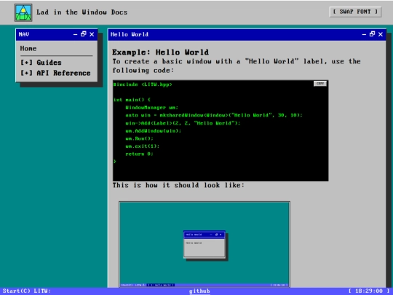Click the 'This is how it should look like:' text
Screen dimensions: 393x295
(178, 186)
